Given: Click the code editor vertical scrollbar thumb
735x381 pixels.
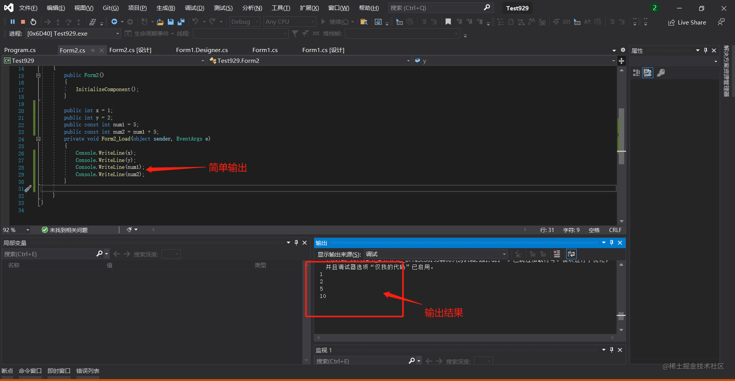Looking at the screenshot, I should coord(621,136).
